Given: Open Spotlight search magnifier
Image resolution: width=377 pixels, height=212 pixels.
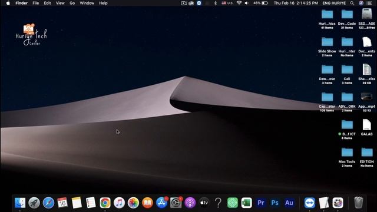Looking at the screenshot, I should point(352,3).
